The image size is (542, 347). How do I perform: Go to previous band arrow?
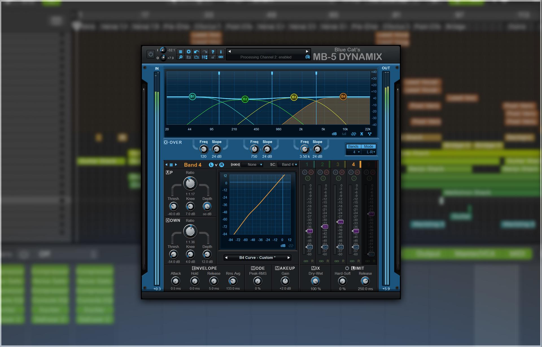[167, 164]
